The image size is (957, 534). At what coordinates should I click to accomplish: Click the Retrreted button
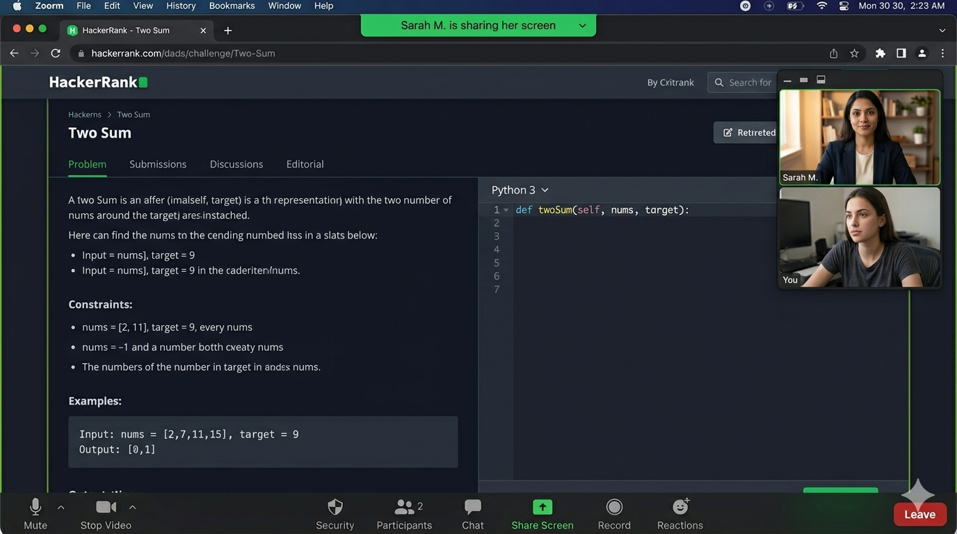[746, 133]
